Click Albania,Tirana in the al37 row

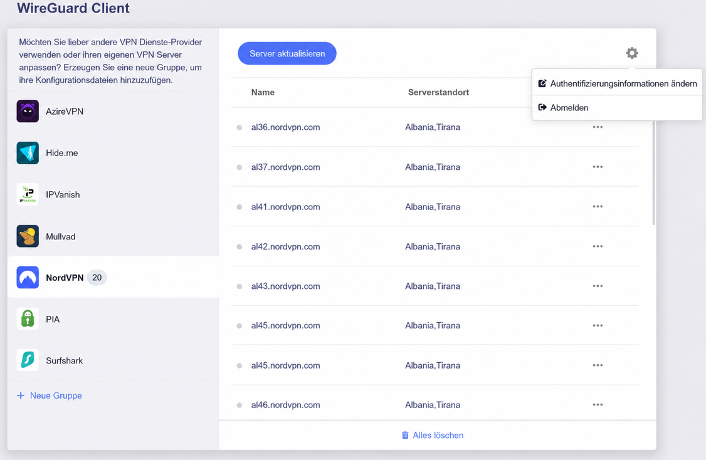pyautogui.click(x=433, y=167)
